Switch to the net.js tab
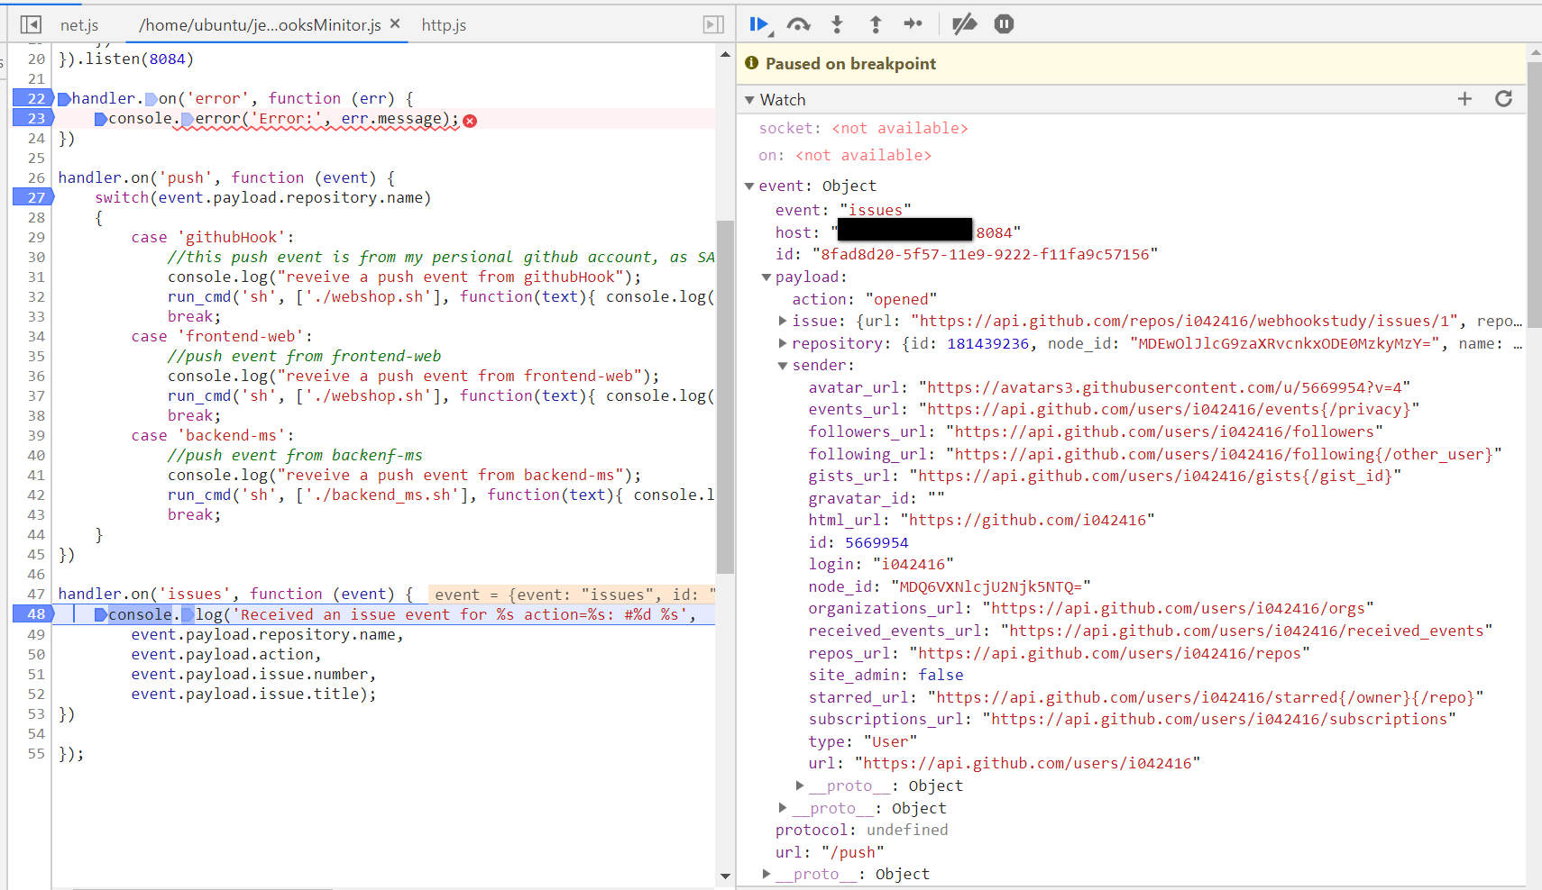The image size is (1542, 890). click(x=79, y=25)
